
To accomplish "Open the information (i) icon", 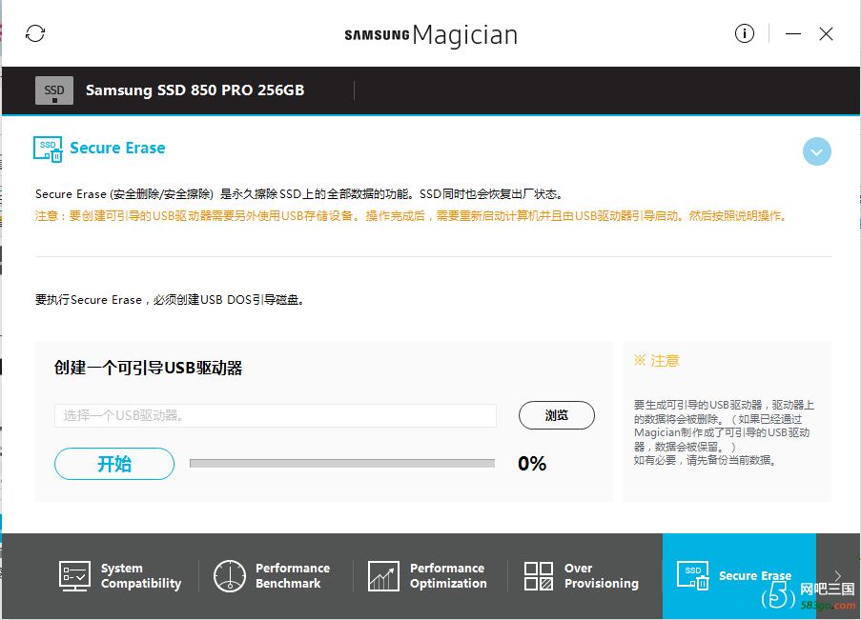I will [x=744, y=33].
